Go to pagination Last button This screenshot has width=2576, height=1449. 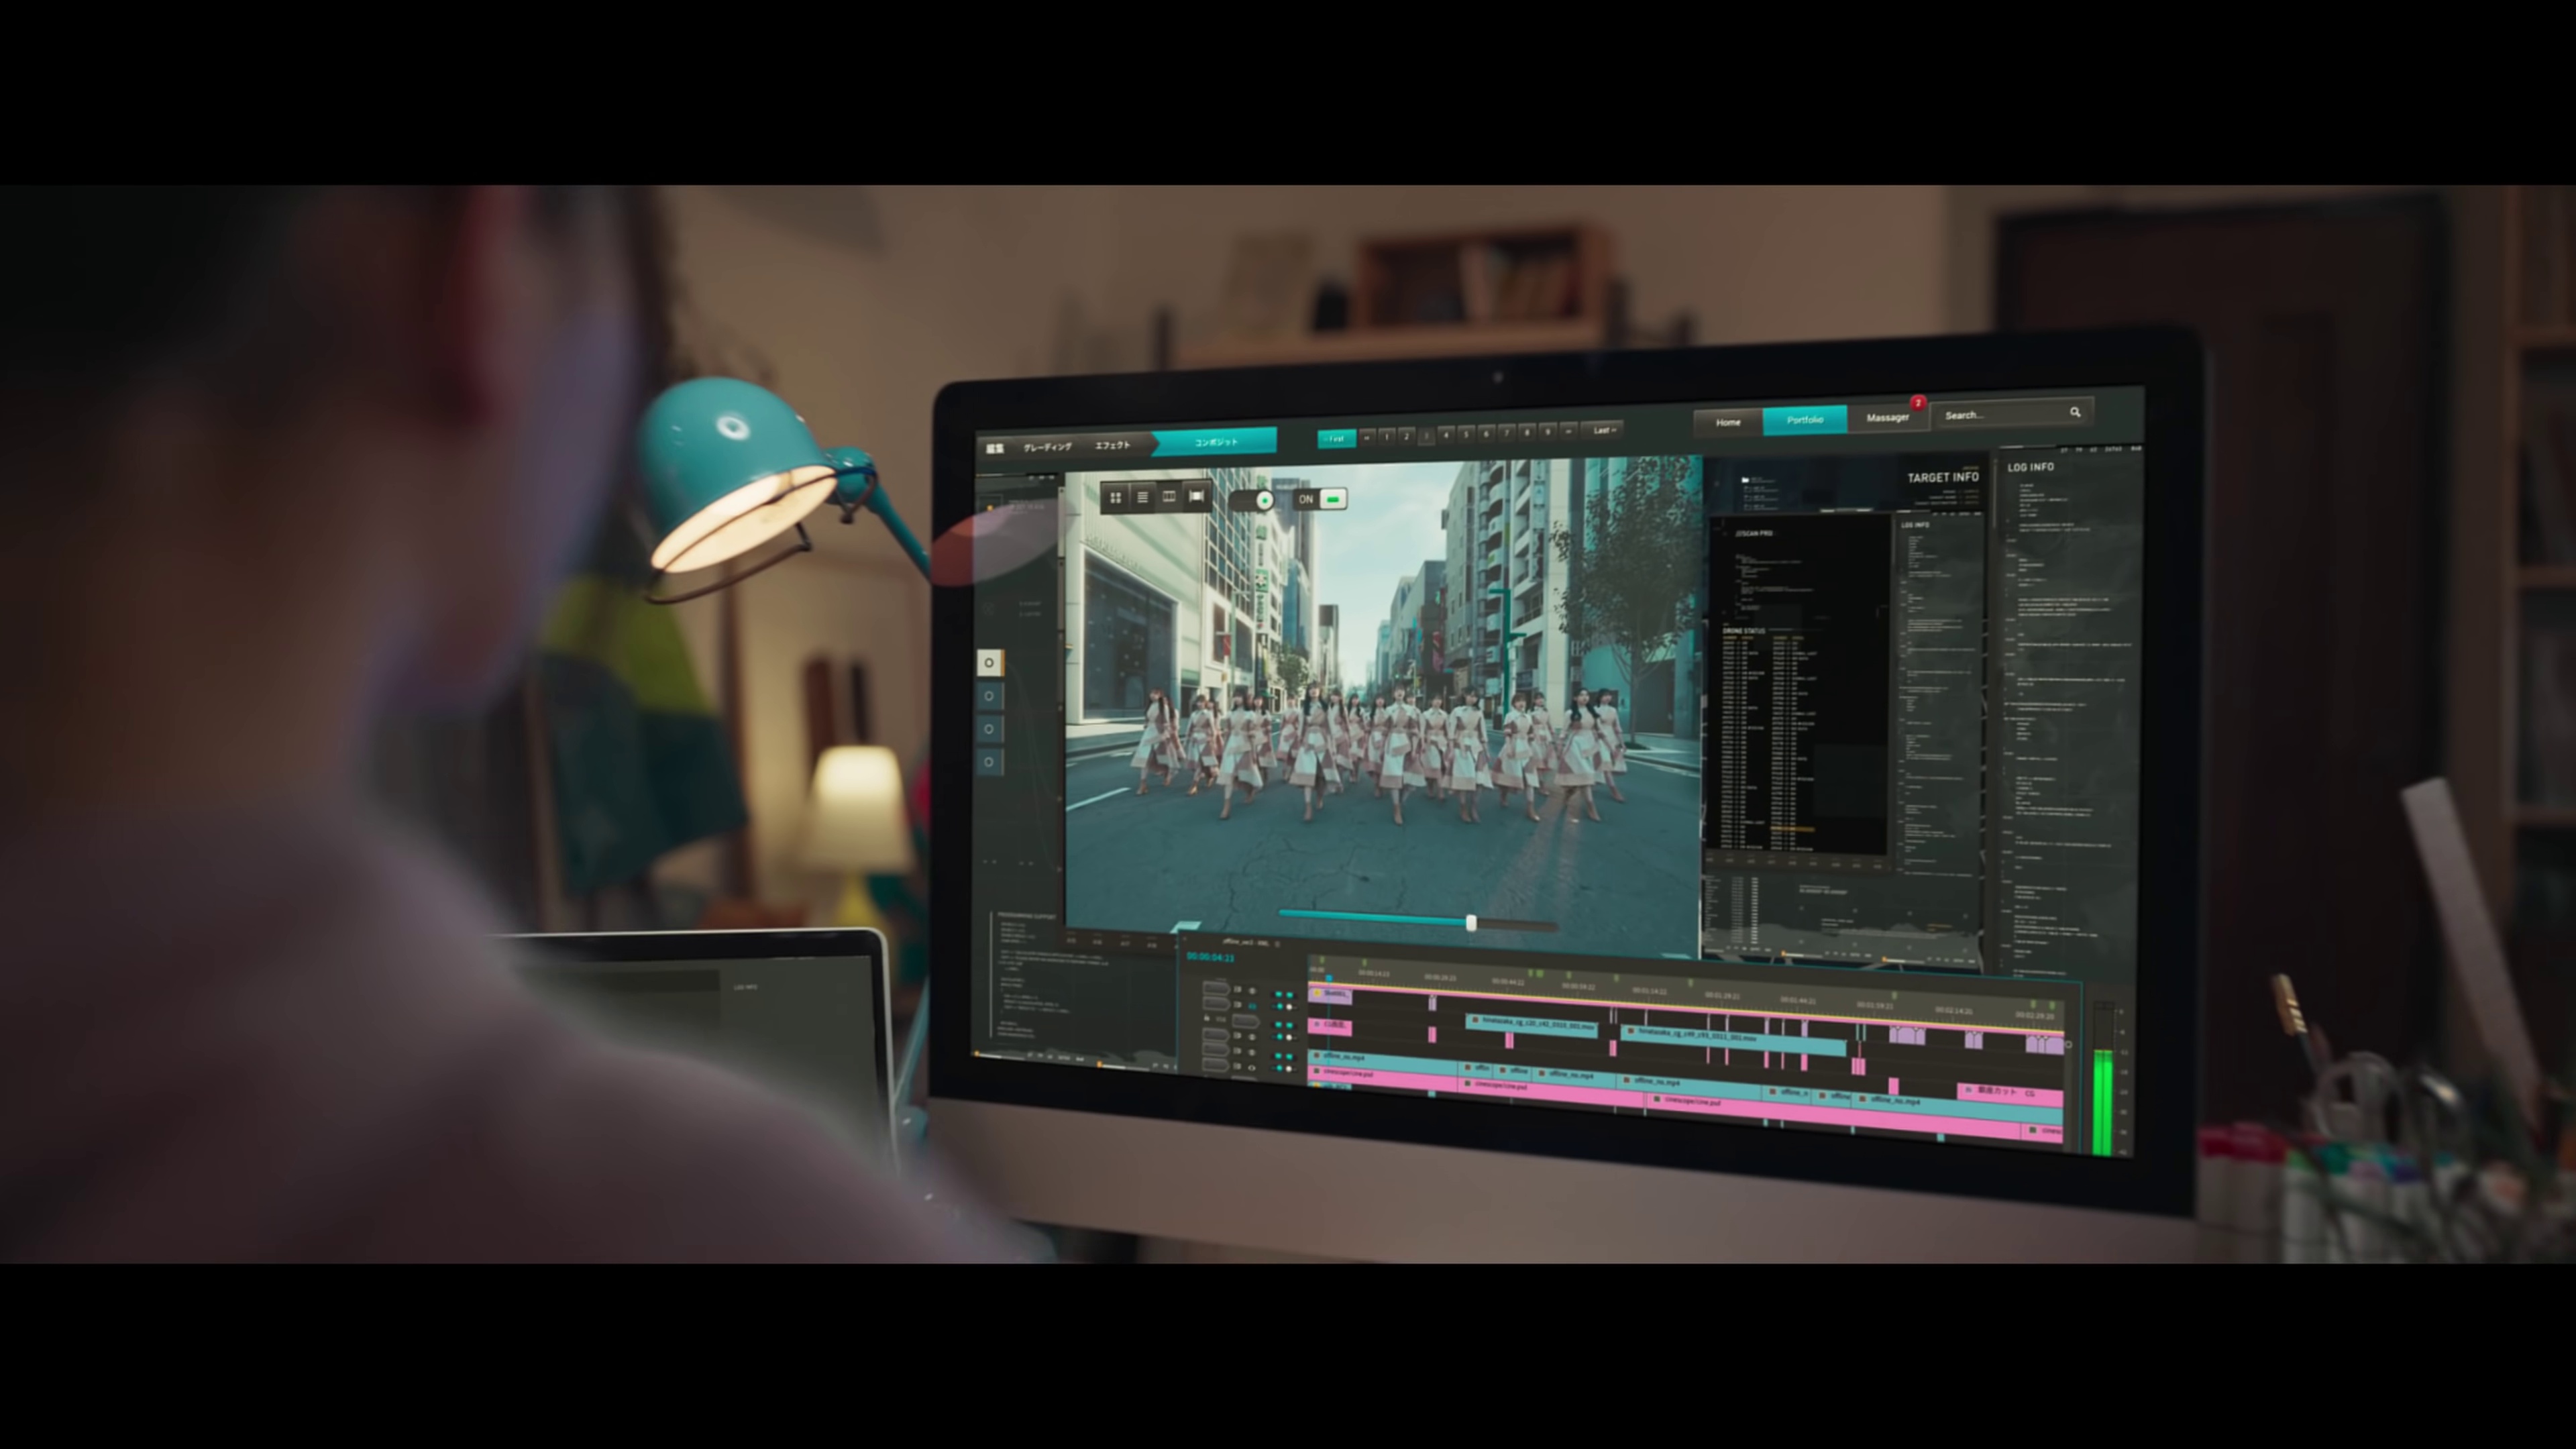(1603, 430)
